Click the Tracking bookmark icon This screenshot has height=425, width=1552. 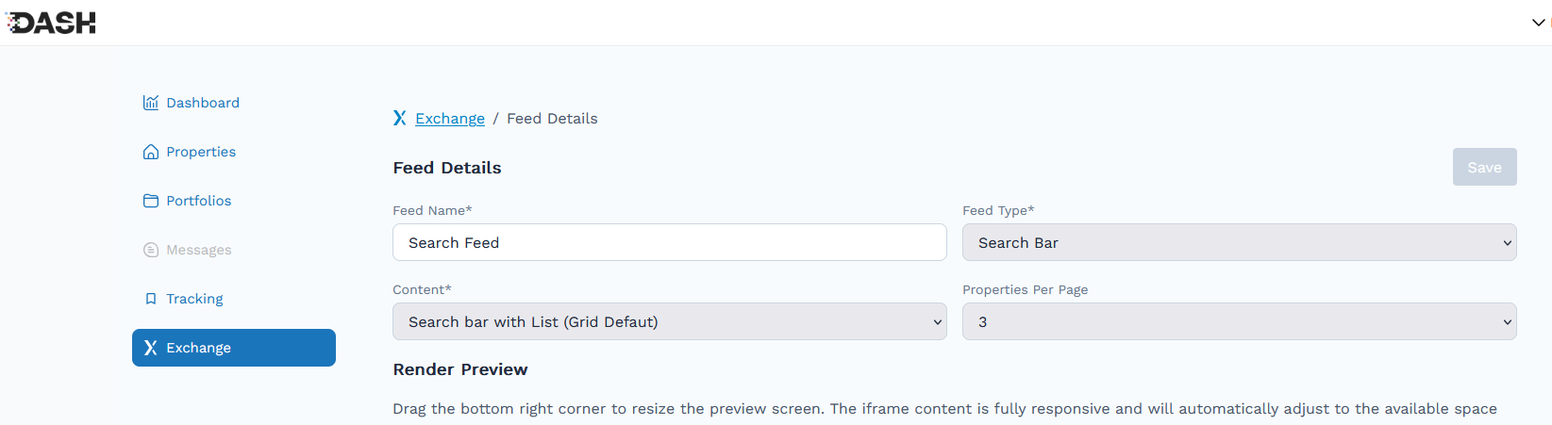point(151,299)
